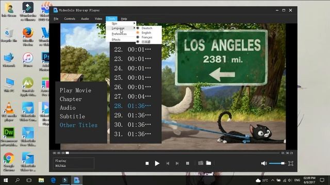Image resolution: width=330 pixels, height=185 pixels.
Task: Stop playback with the stop button
Action: [x=147, y=163]
